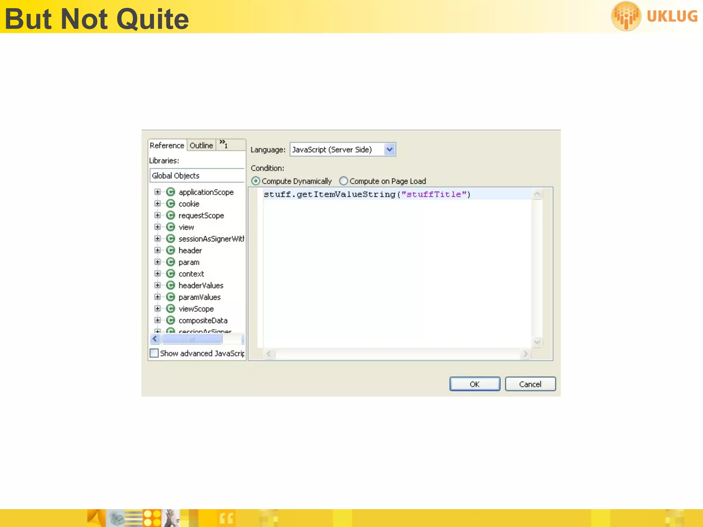
Task: Click the header object icon
Action: (171, 250)
